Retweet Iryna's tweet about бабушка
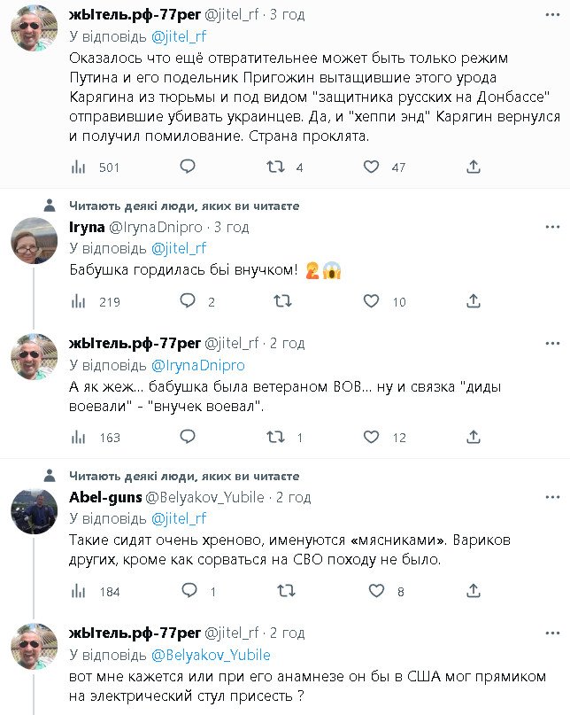 (x=281, y=301)
